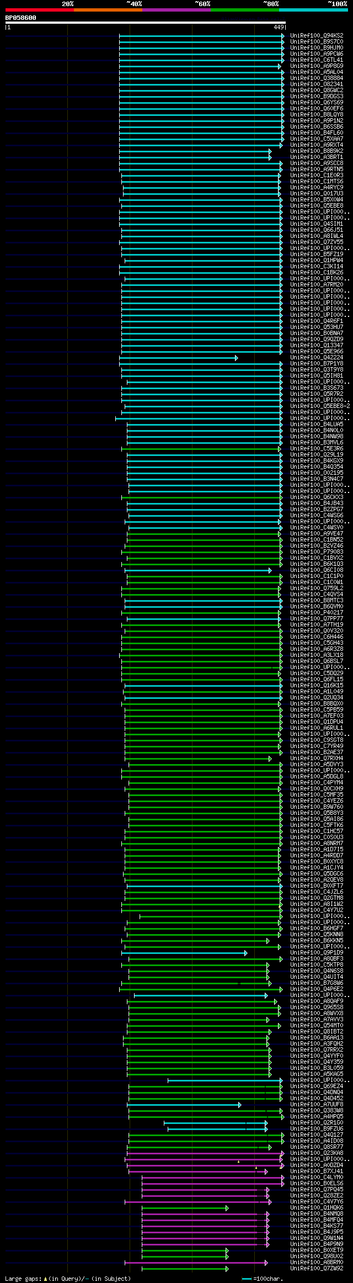Screen dimensions: 353x1283
Task: Select the UniRef100_B4KS77 label
Action: pos(317,1226)
